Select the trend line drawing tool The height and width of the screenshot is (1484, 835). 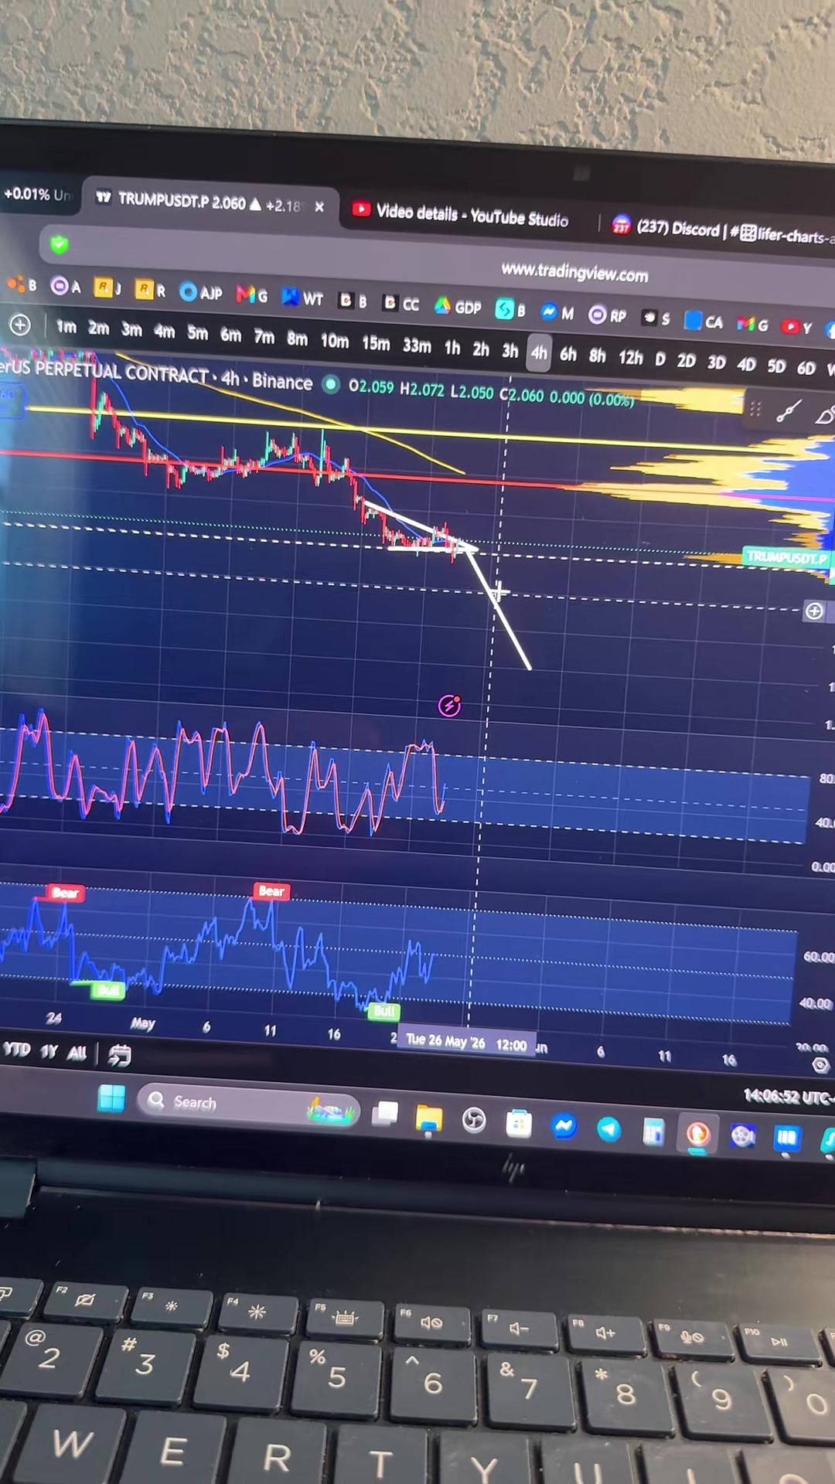pos(788,410)
